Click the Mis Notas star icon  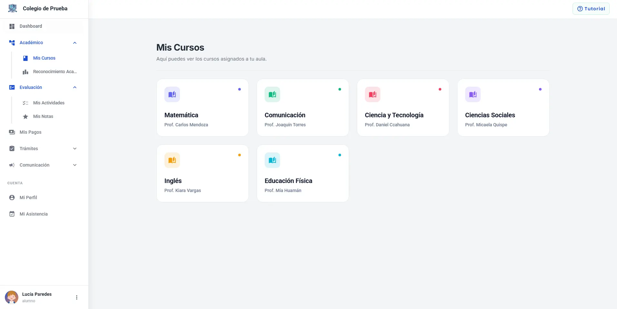tap(25, 117)
